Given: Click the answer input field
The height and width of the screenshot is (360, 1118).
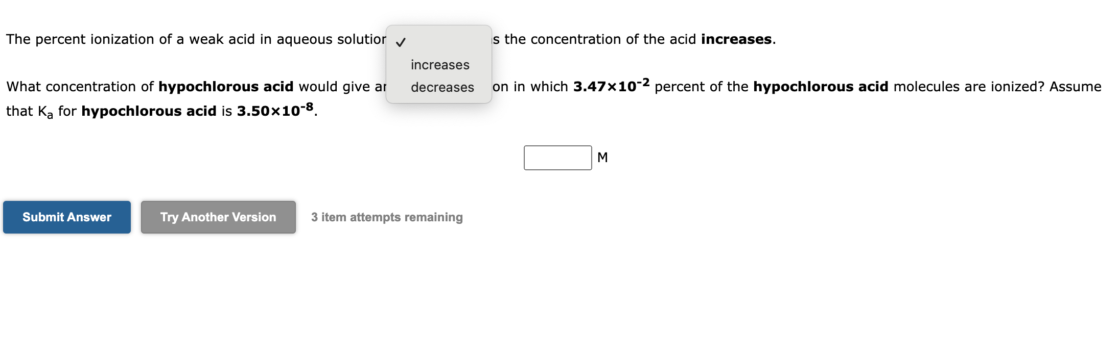Looking at the screenshot, I should (x=557, y=158).
